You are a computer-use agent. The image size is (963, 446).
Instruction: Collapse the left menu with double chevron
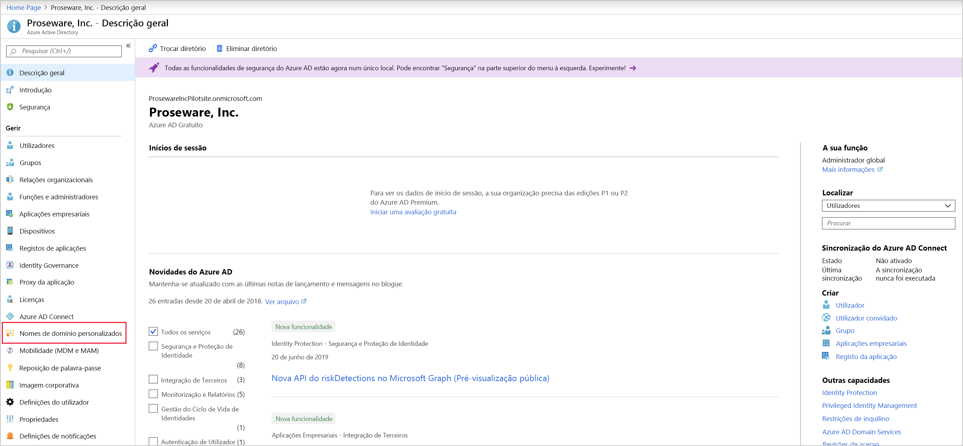tap(128, 46)
